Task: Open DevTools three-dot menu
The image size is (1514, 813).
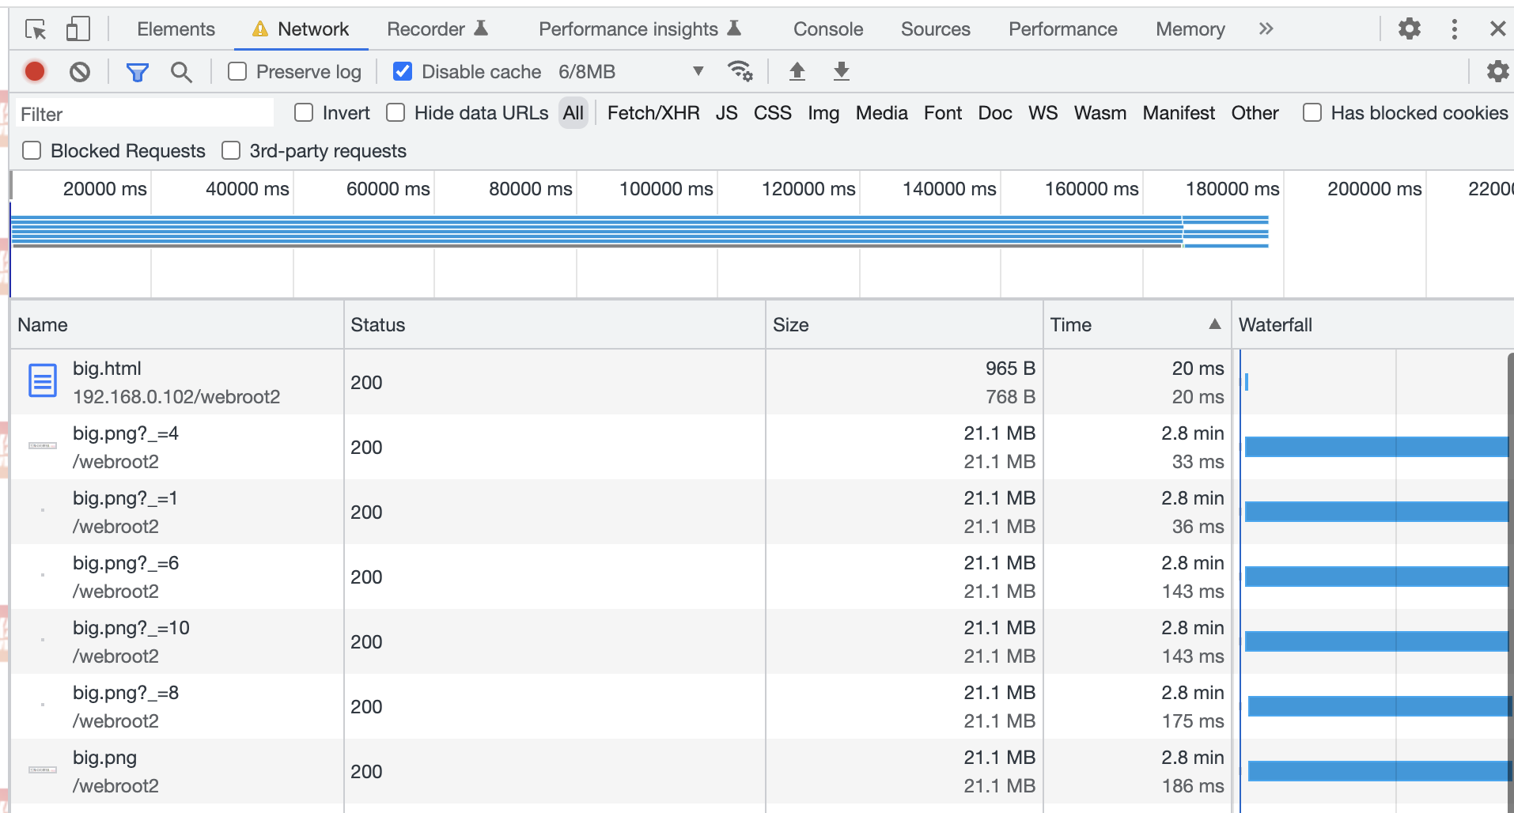Action: 1454,29
